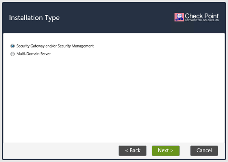
Task: Click the empty white content area
Action: tap(114, 99)
